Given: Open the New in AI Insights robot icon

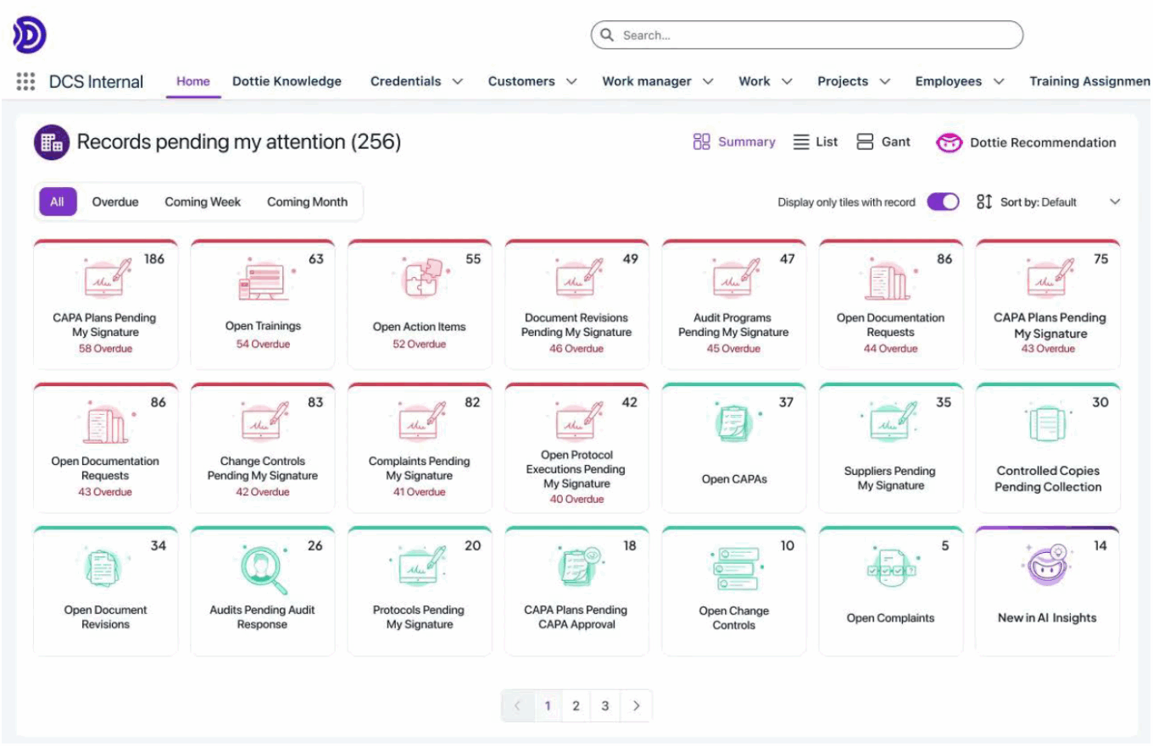Looking at the screenshot, I should click(1047, 567).
